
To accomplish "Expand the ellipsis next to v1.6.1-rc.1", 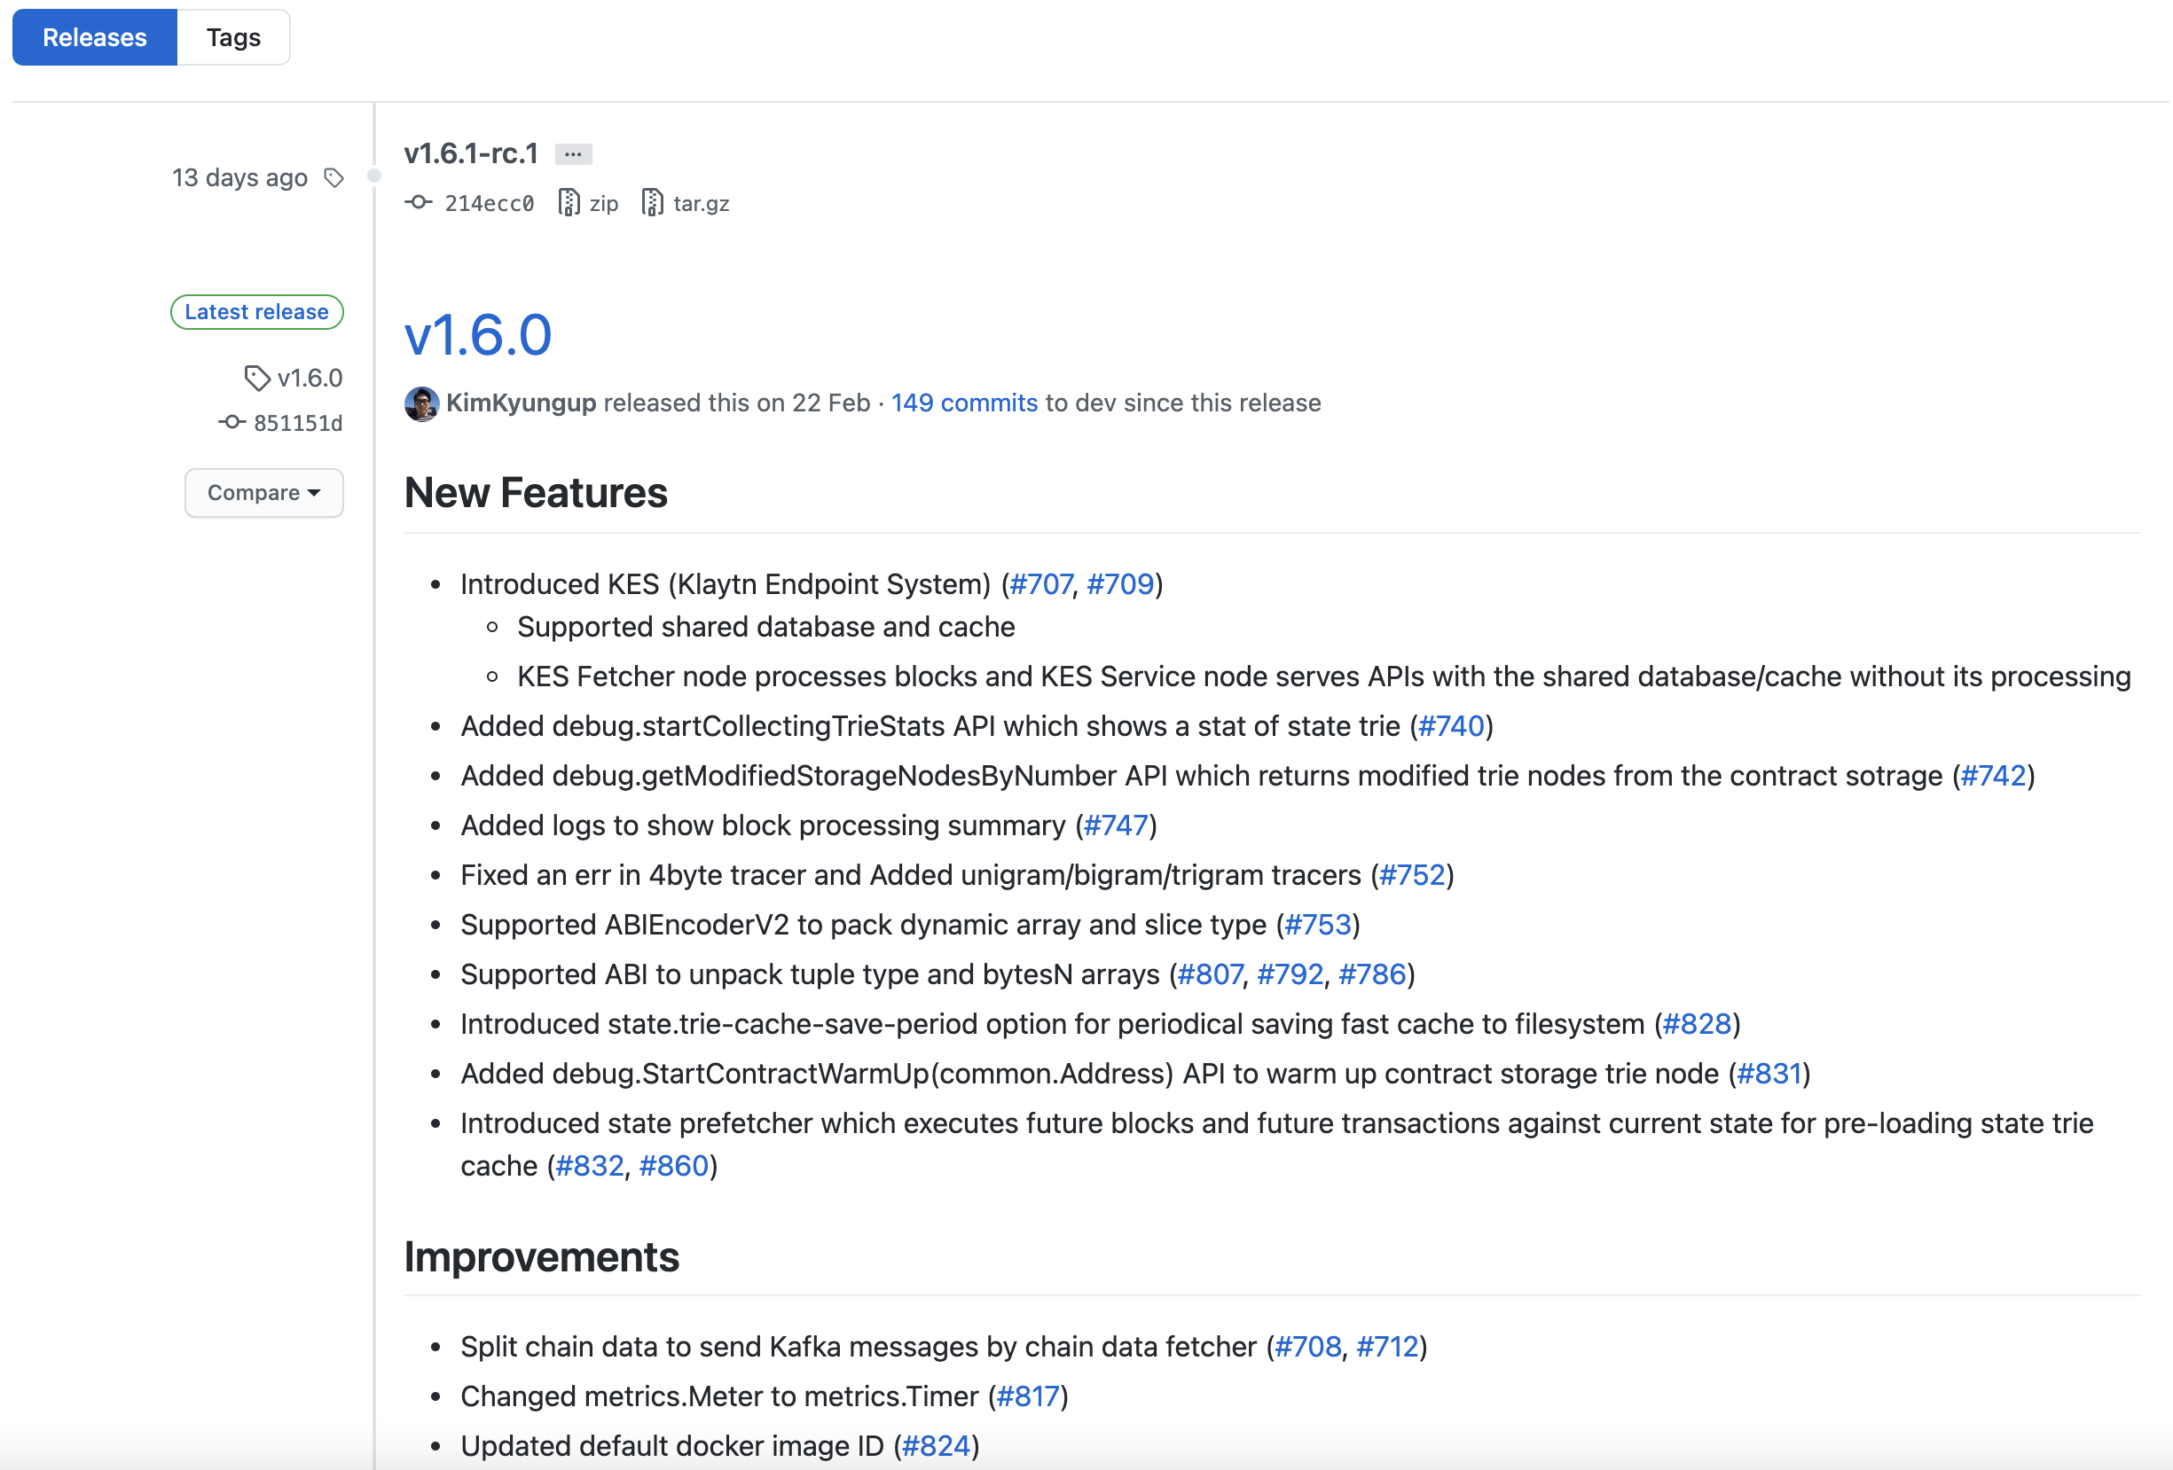I will click(573, 154).
